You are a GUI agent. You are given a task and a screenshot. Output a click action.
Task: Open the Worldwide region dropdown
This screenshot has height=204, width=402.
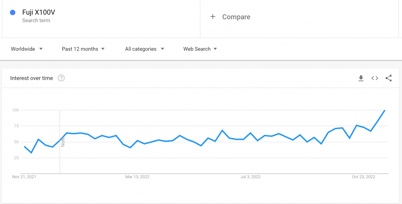click(27, 49)
